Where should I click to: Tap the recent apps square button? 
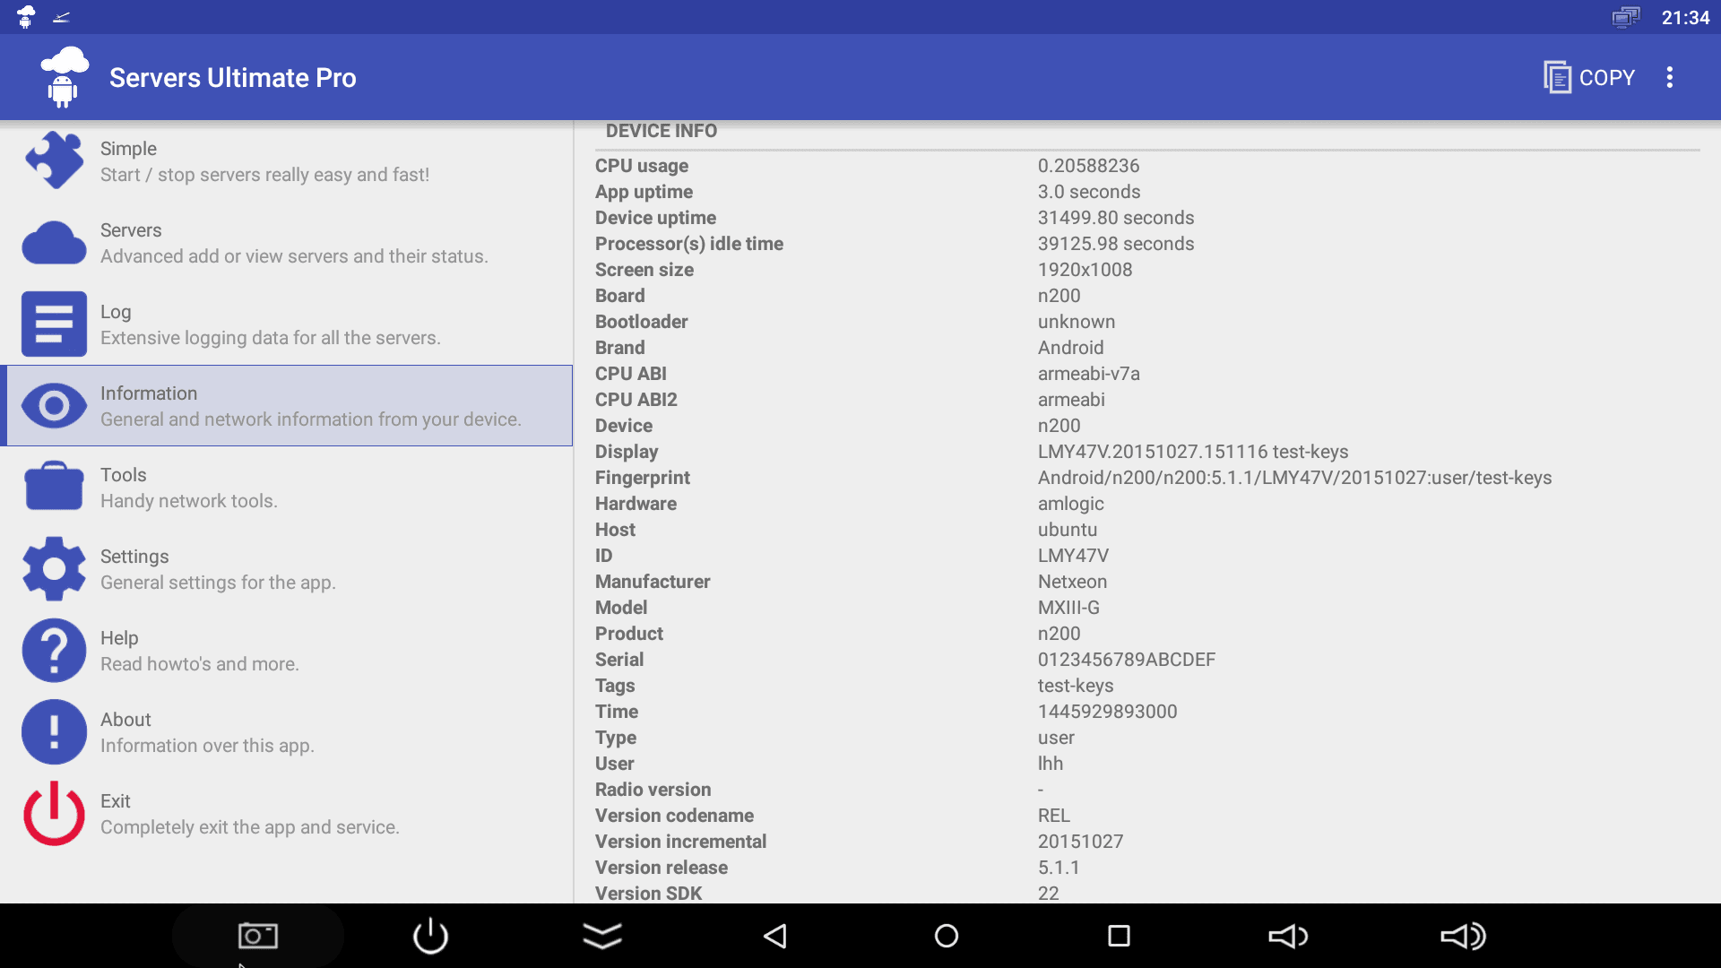point(1119,936)
